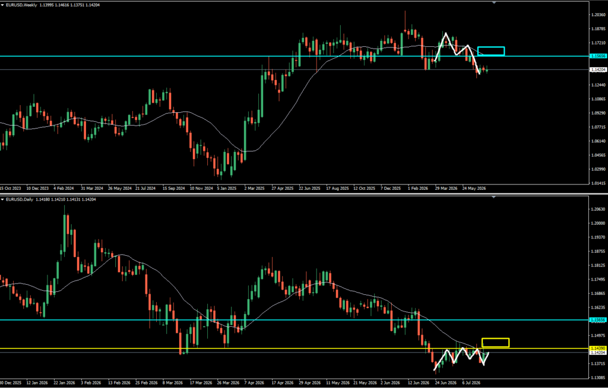This screenshot has width=608, height=388.
Task: Click the 10 Dec 2023 date label
Action: coord(37,189)
